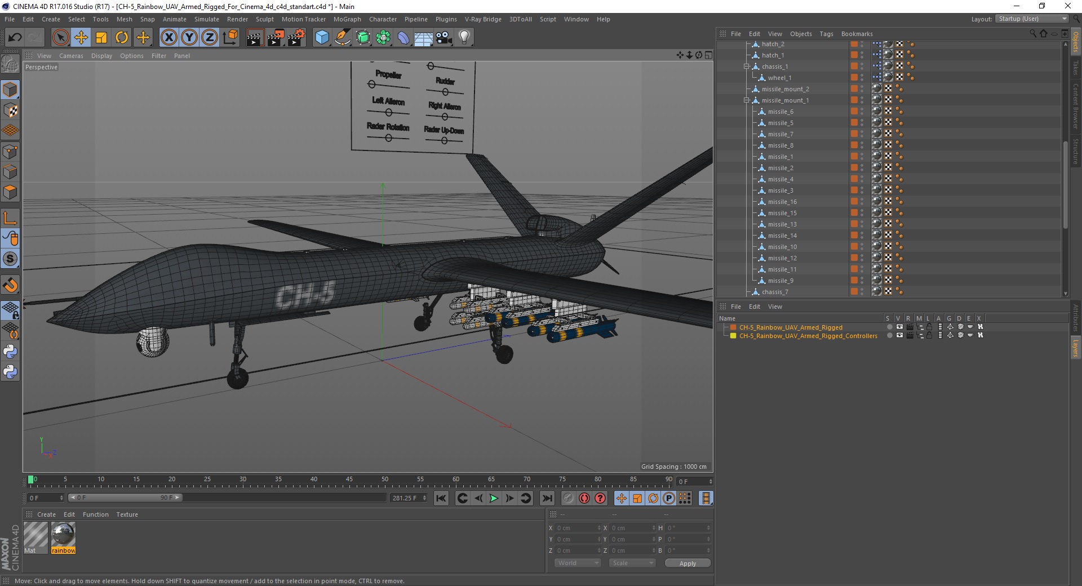Add a Cube primitive object

(x=322, y=38)
